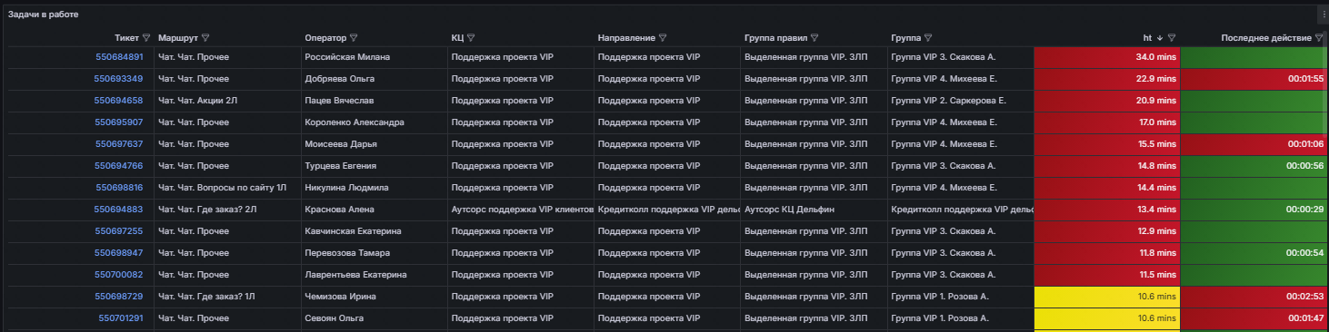Viewport: 1329px width, 332px height.
Task: Open ticket link 550684891
Action: pos(119,57)
